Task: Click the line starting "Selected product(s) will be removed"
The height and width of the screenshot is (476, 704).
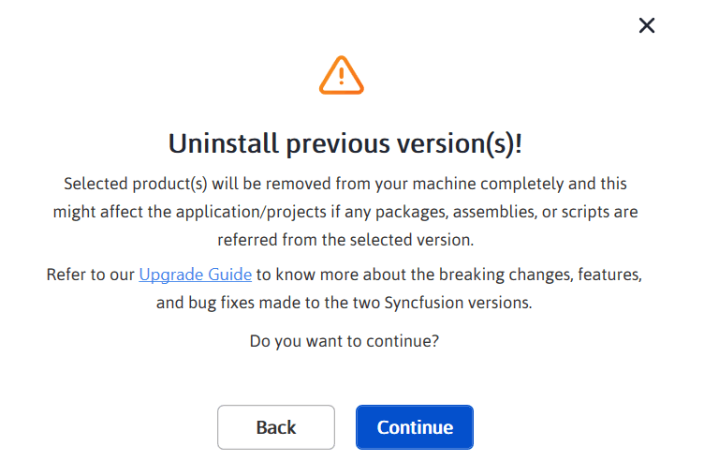Action: (345, 183)
